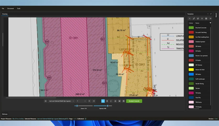
Task: Click the Disbled Symbol pink swatch
Action: click(x=191, y=42)
